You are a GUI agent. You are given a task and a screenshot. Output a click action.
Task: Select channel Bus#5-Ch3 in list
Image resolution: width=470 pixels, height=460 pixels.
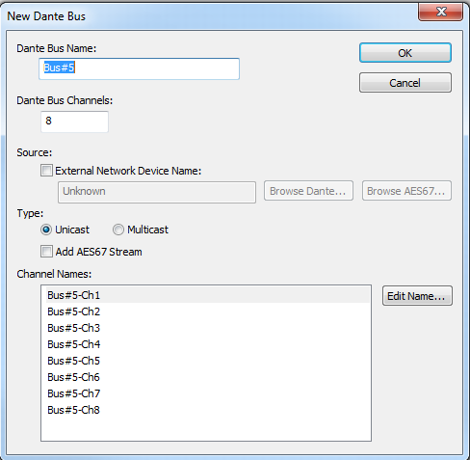point(208,328)
